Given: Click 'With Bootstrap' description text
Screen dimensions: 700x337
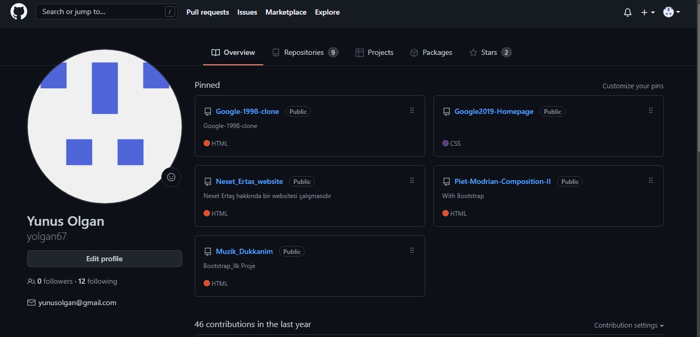Looking at the screenshot, I should [x=463, y=196].
